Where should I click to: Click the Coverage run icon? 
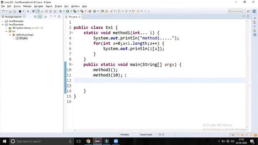coord(75,11)
